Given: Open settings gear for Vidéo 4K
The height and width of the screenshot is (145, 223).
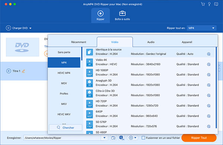Looking at the screenshot, I should coord(209,64).
